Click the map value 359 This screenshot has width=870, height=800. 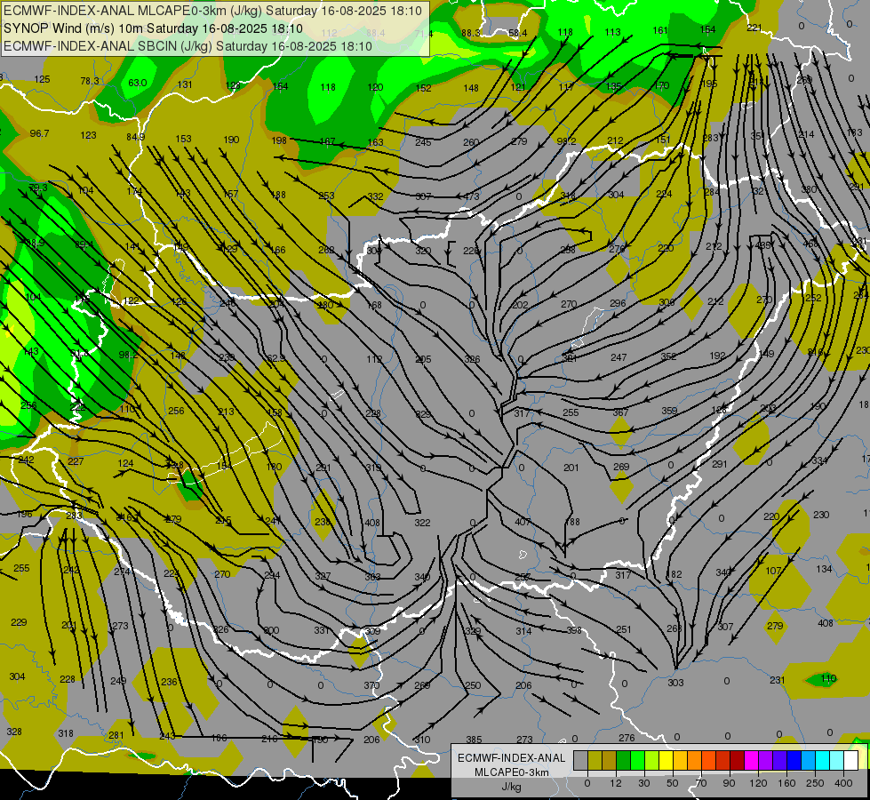(669, 411)
